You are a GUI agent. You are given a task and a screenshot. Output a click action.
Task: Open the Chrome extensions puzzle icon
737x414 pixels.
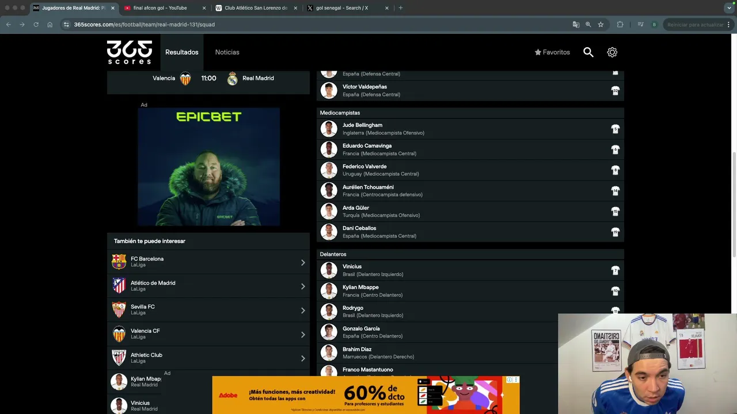pyautogui.click(x=620, y=25)
